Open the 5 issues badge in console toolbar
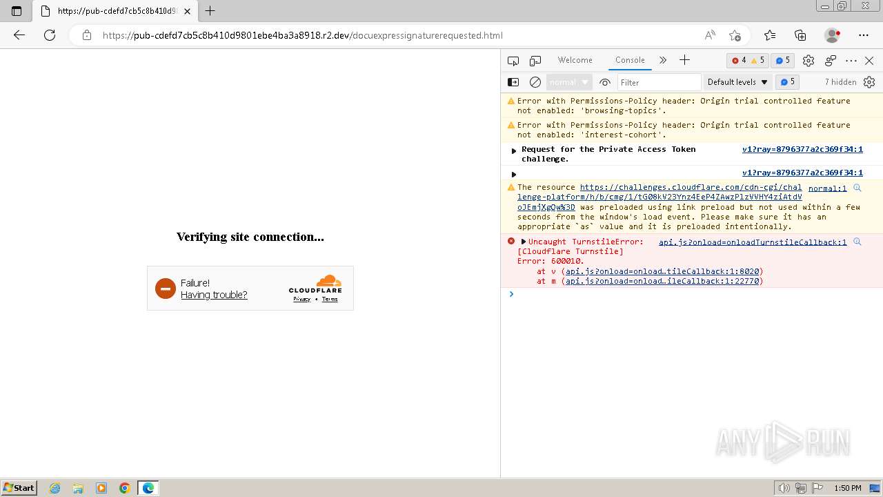 point(787,82)
